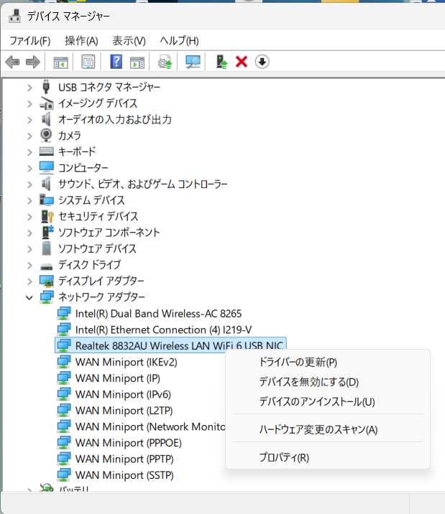Click the システム デバイス folder icon

pyautogui.click(x=46, y=200)
